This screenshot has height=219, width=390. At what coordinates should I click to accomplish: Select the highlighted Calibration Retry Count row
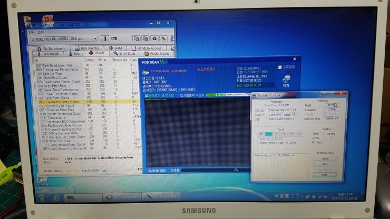(x=89, y=102)
